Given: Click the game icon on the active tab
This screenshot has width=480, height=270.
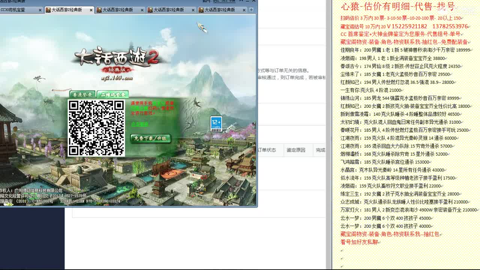Looking at the screenshot, I should tap(48, 10).
